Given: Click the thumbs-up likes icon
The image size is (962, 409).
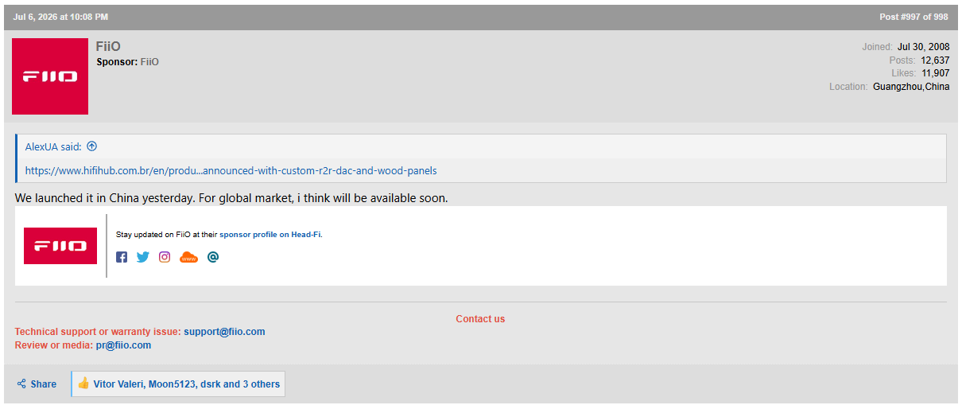Looking at the screenshot, I should [83, 384].
